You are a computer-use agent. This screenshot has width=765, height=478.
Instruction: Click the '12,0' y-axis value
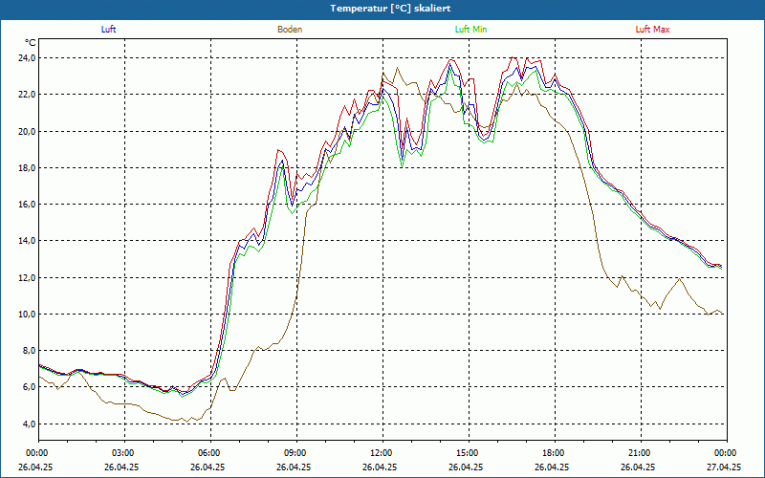(27, 277)
